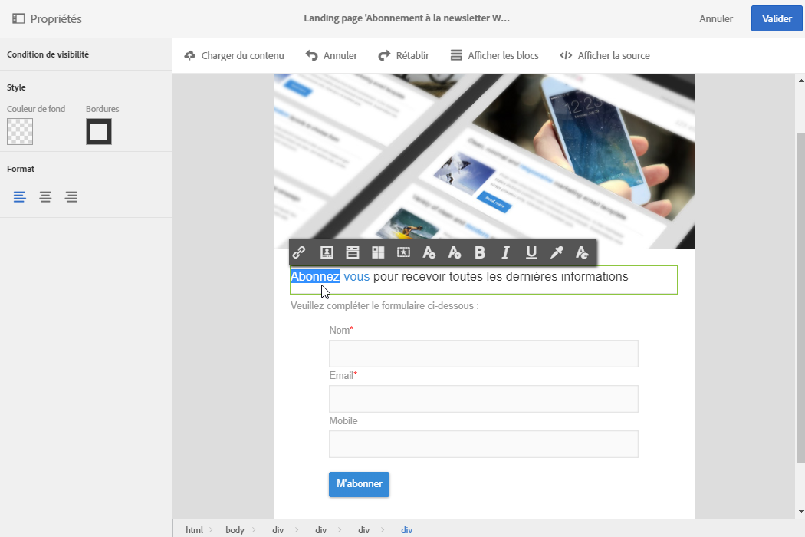Image resolution: width=805 pixels, height=537 pixels.
Task: Click the Mobile input field
Action: coord(484,444)
